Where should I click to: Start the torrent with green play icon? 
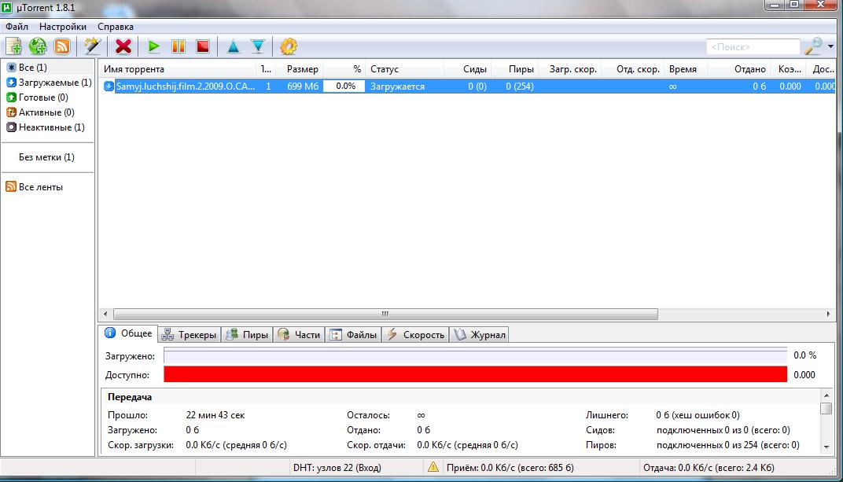(154, 46)
